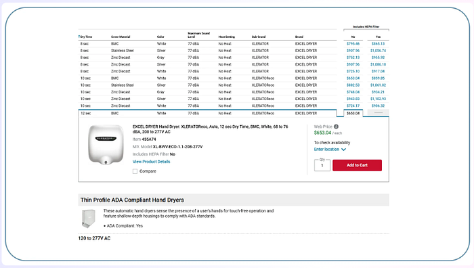This screenshot has height=268, width=474.
Task: Select the $752.13 price link
Action: coord(353,58)
